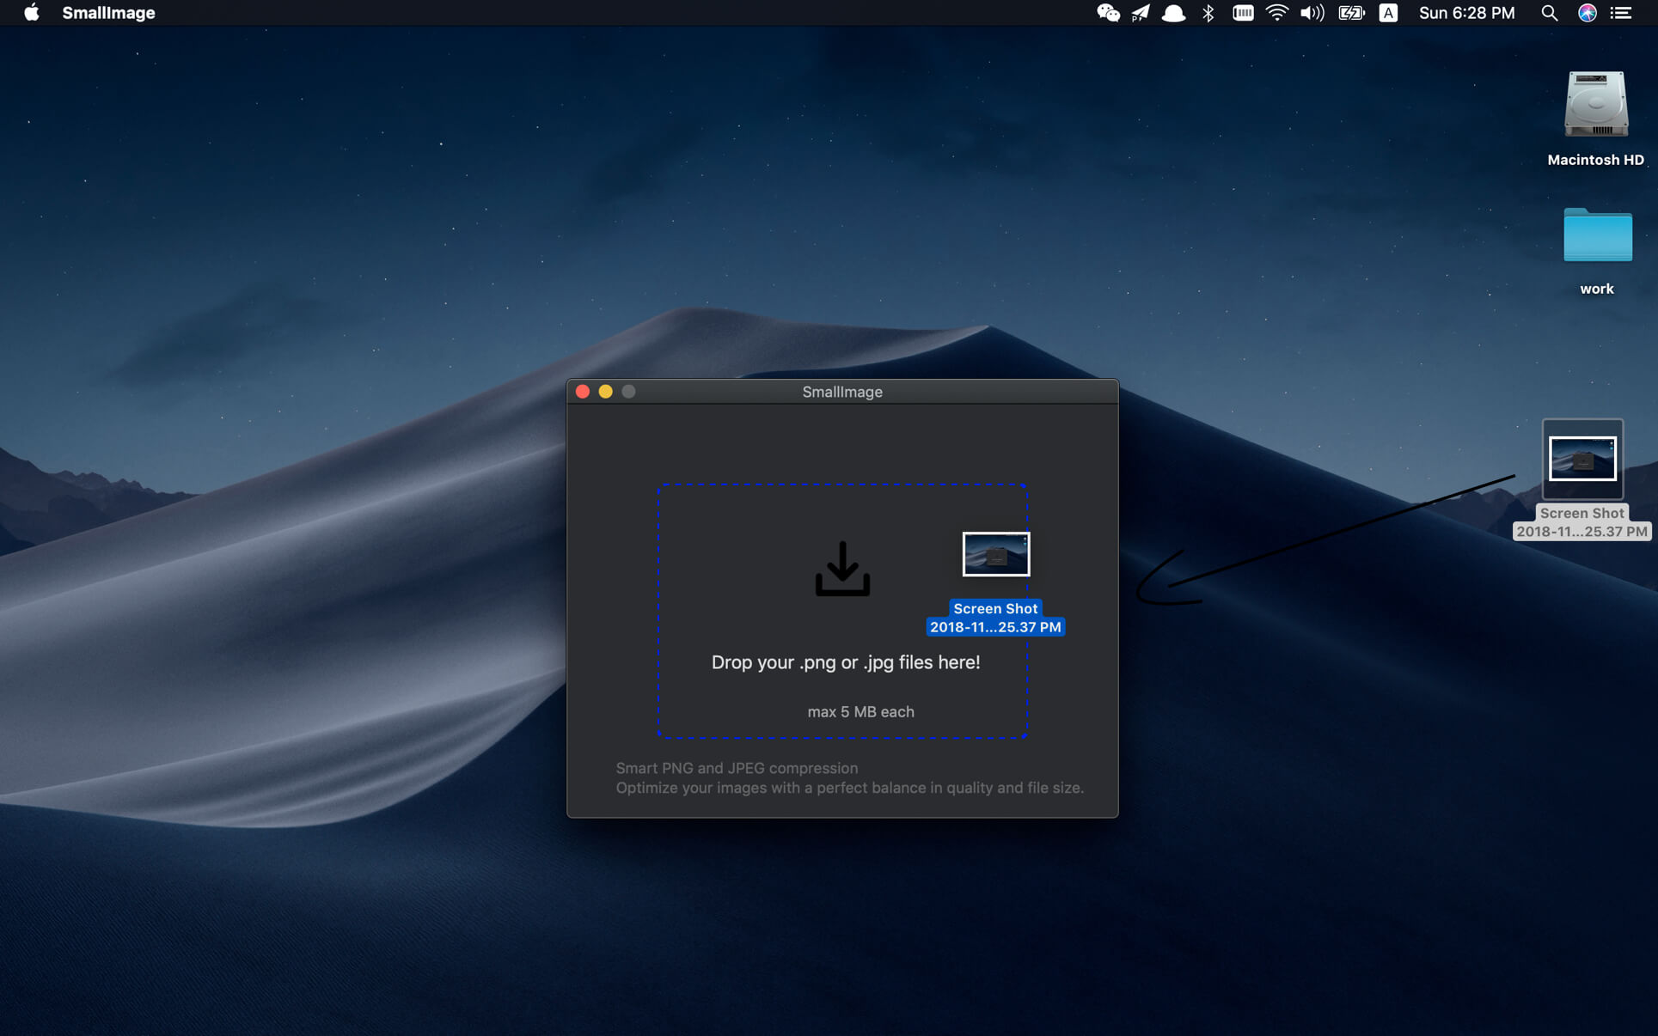Screen dimensions: 1658x1036
Task: Open the Notification Center list icon
Action: point(1621,13)
